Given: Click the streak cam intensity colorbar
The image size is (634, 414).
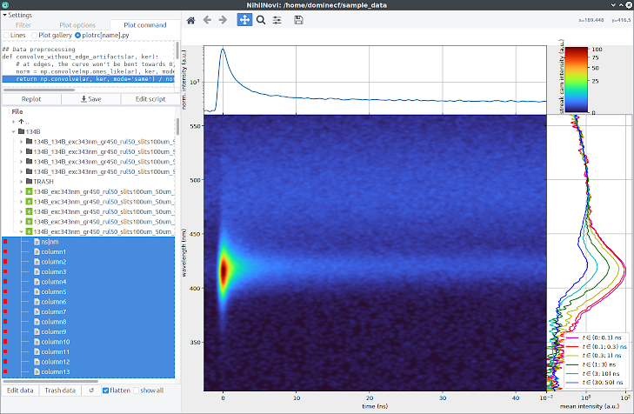Looking at the screenshot, I should tap(577, 80).
